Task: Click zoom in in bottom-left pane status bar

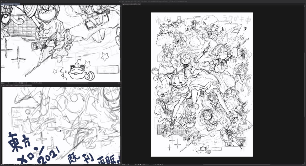Action: click(17, 164)
